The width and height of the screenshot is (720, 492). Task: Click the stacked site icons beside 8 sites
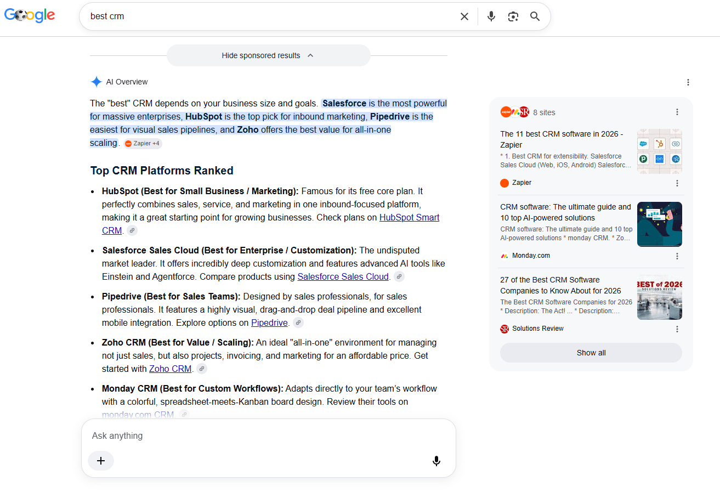tap(514, 112)
